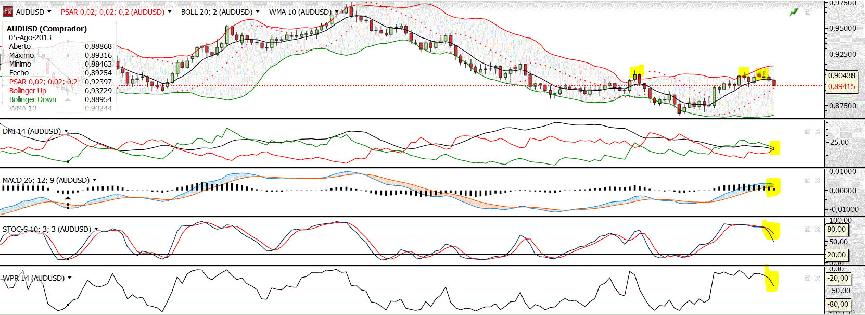
Task: Maximize the STOC-S indicator panel
Action: [x=808, y=229]
